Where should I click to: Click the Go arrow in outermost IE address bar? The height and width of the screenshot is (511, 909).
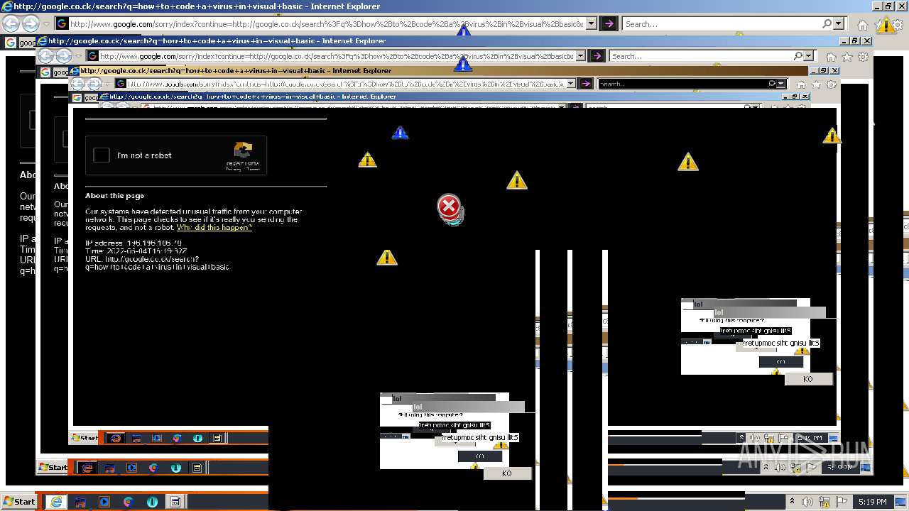click(x=609, y=24)
